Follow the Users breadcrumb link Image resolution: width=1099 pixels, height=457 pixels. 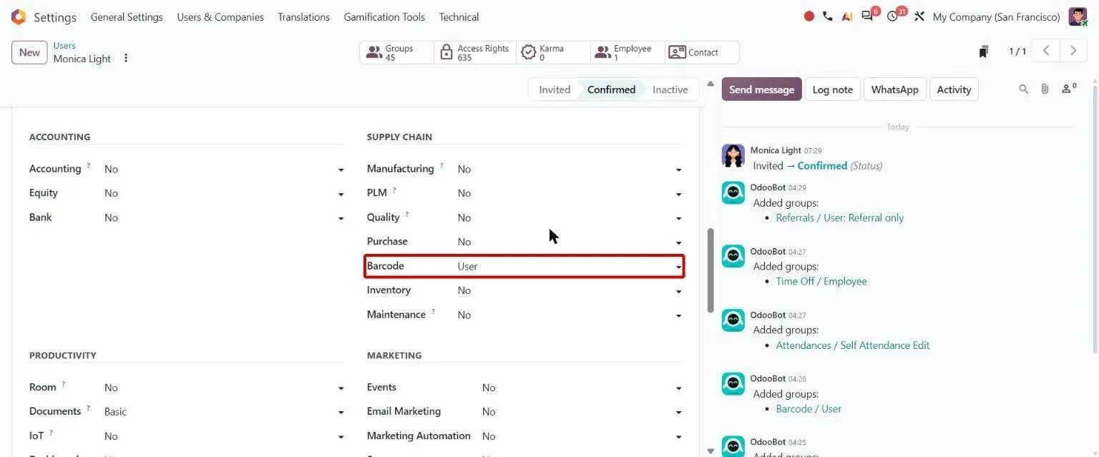click(x=64, y=45)
